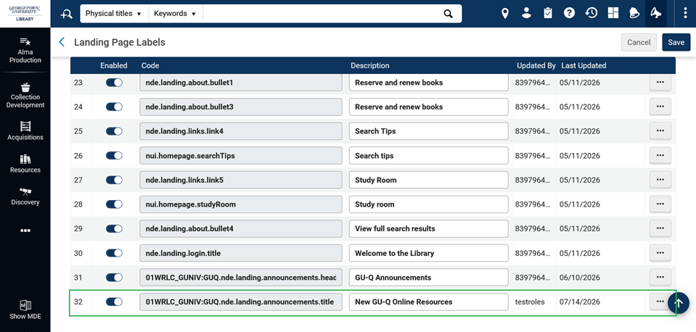Click the testroles updated-by cell
696x332 pixels.
tap(530, 302)
